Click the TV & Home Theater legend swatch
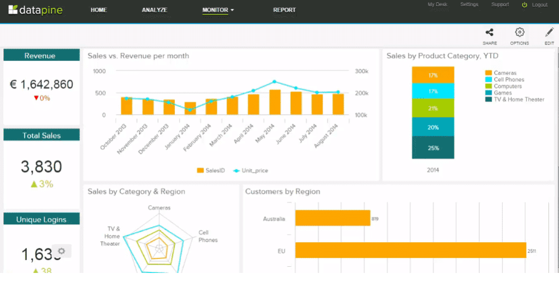This screenshot has width=559, height=283. tap(489, 100)
